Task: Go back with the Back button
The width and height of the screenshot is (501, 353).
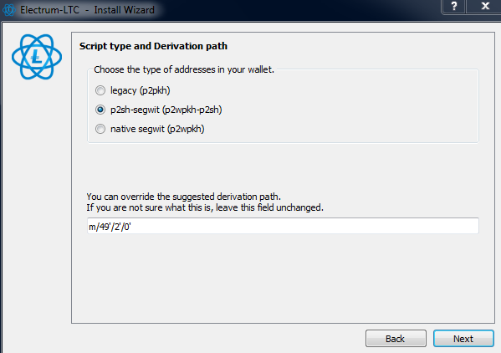Action: pyautogui.click(x=396, y=339)
